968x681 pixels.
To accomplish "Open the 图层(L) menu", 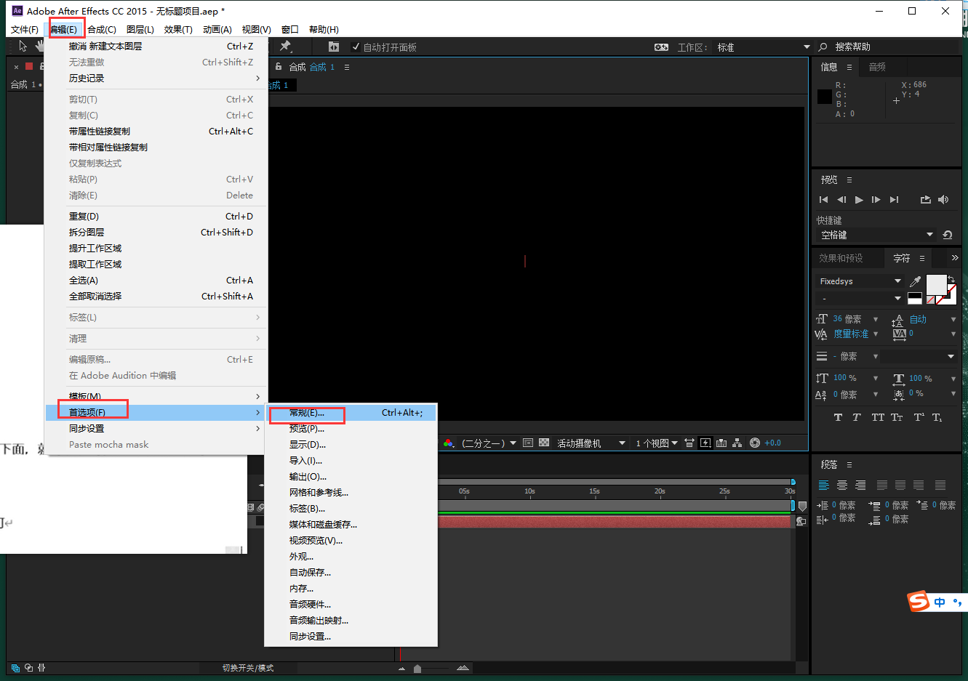I will [x=140, y=29].
